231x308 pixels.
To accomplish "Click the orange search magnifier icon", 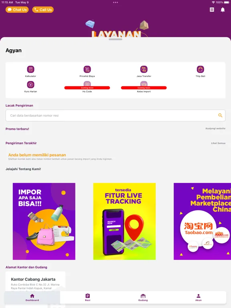I will (x=220, y=115).
